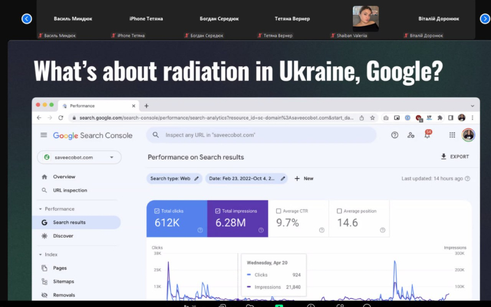The width and height of the screenshot is (491, 307).
Task: Toggle the Total clicks checkbox
Action: 157,211
